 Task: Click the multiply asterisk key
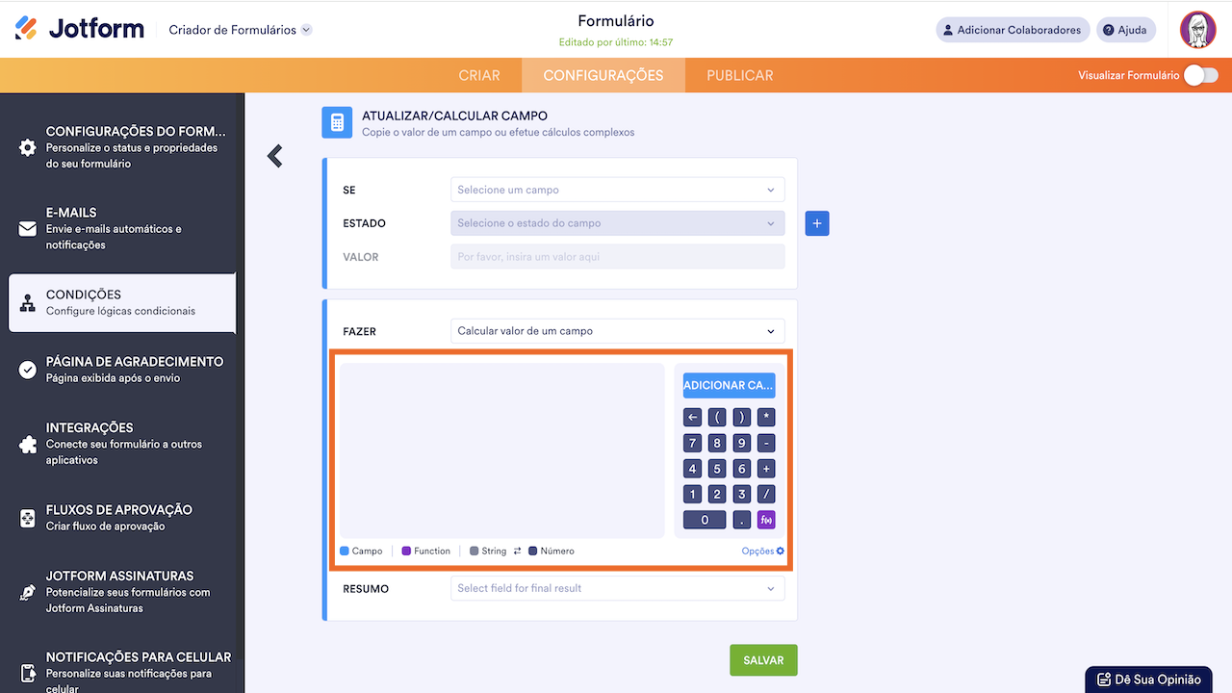tap(766, 418)
